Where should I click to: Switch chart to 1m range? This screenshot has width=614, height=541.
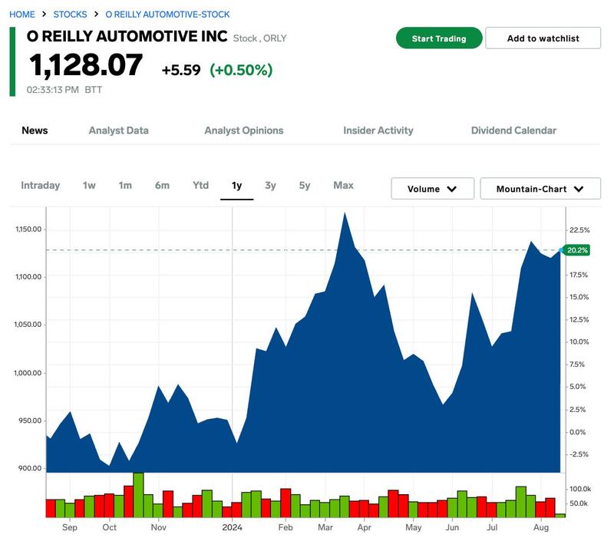125,185
